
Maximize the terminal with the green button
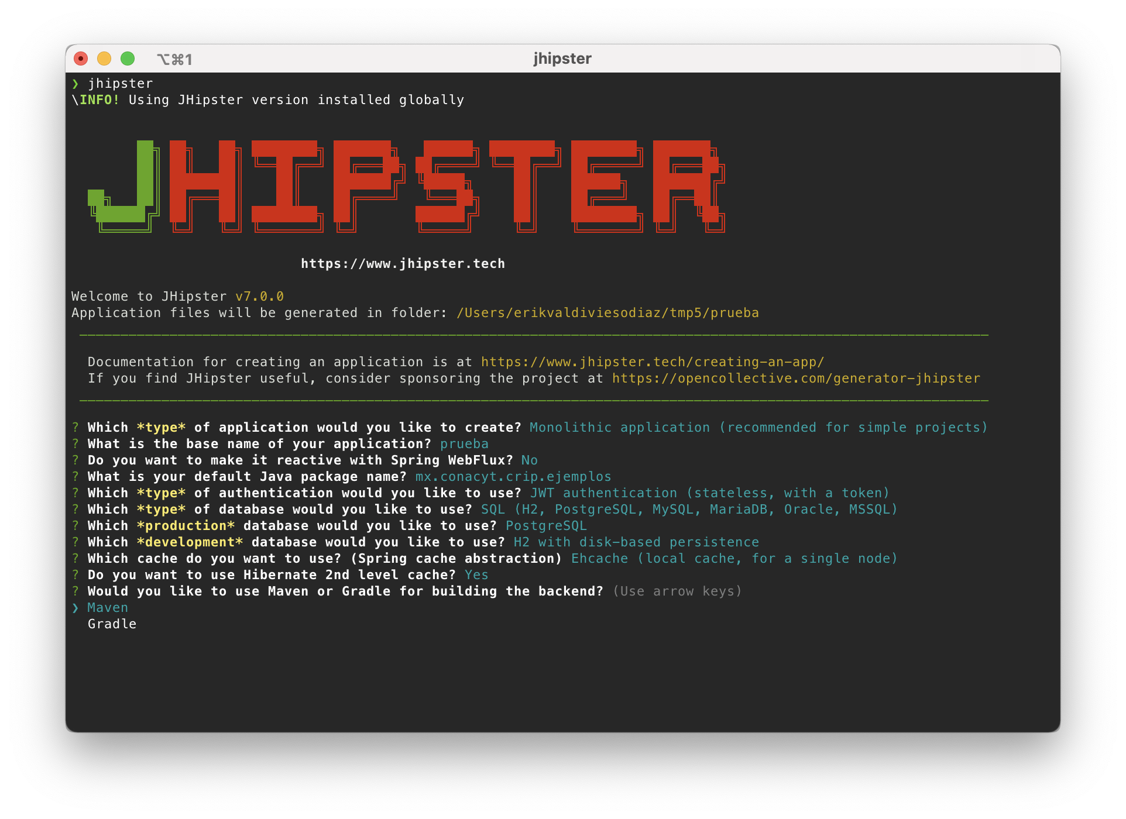pyautogui.click(x=128, y=58)
